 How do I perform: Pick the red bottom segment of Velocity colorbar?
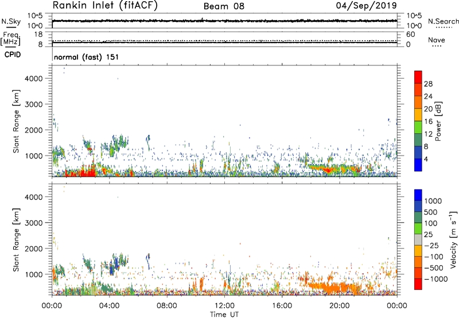click(x=418, y=284)
